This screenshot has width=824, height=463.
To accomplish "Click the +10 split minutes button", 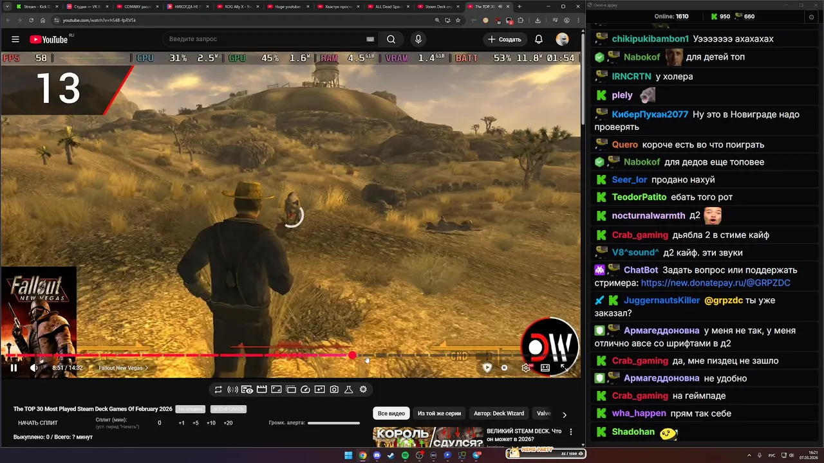I will pos(211,423).
